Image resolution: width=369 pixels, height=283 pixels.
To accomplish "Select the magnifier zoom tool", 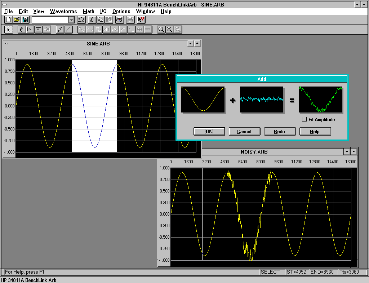I will point(161,30).
